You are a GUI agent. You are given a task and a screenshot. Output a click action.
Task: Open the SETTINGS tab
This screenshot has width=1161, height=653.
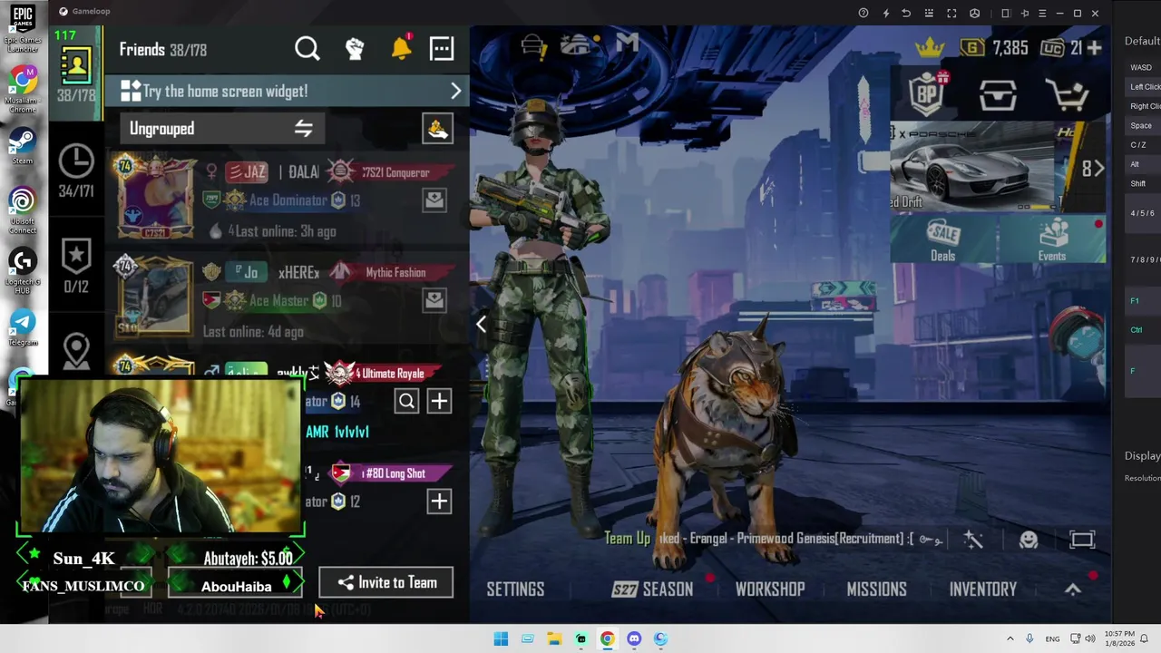pos(515,590)
